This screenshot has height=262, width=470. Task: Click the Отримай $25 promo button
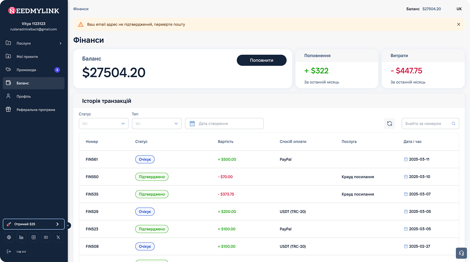(x=33, y=224)
